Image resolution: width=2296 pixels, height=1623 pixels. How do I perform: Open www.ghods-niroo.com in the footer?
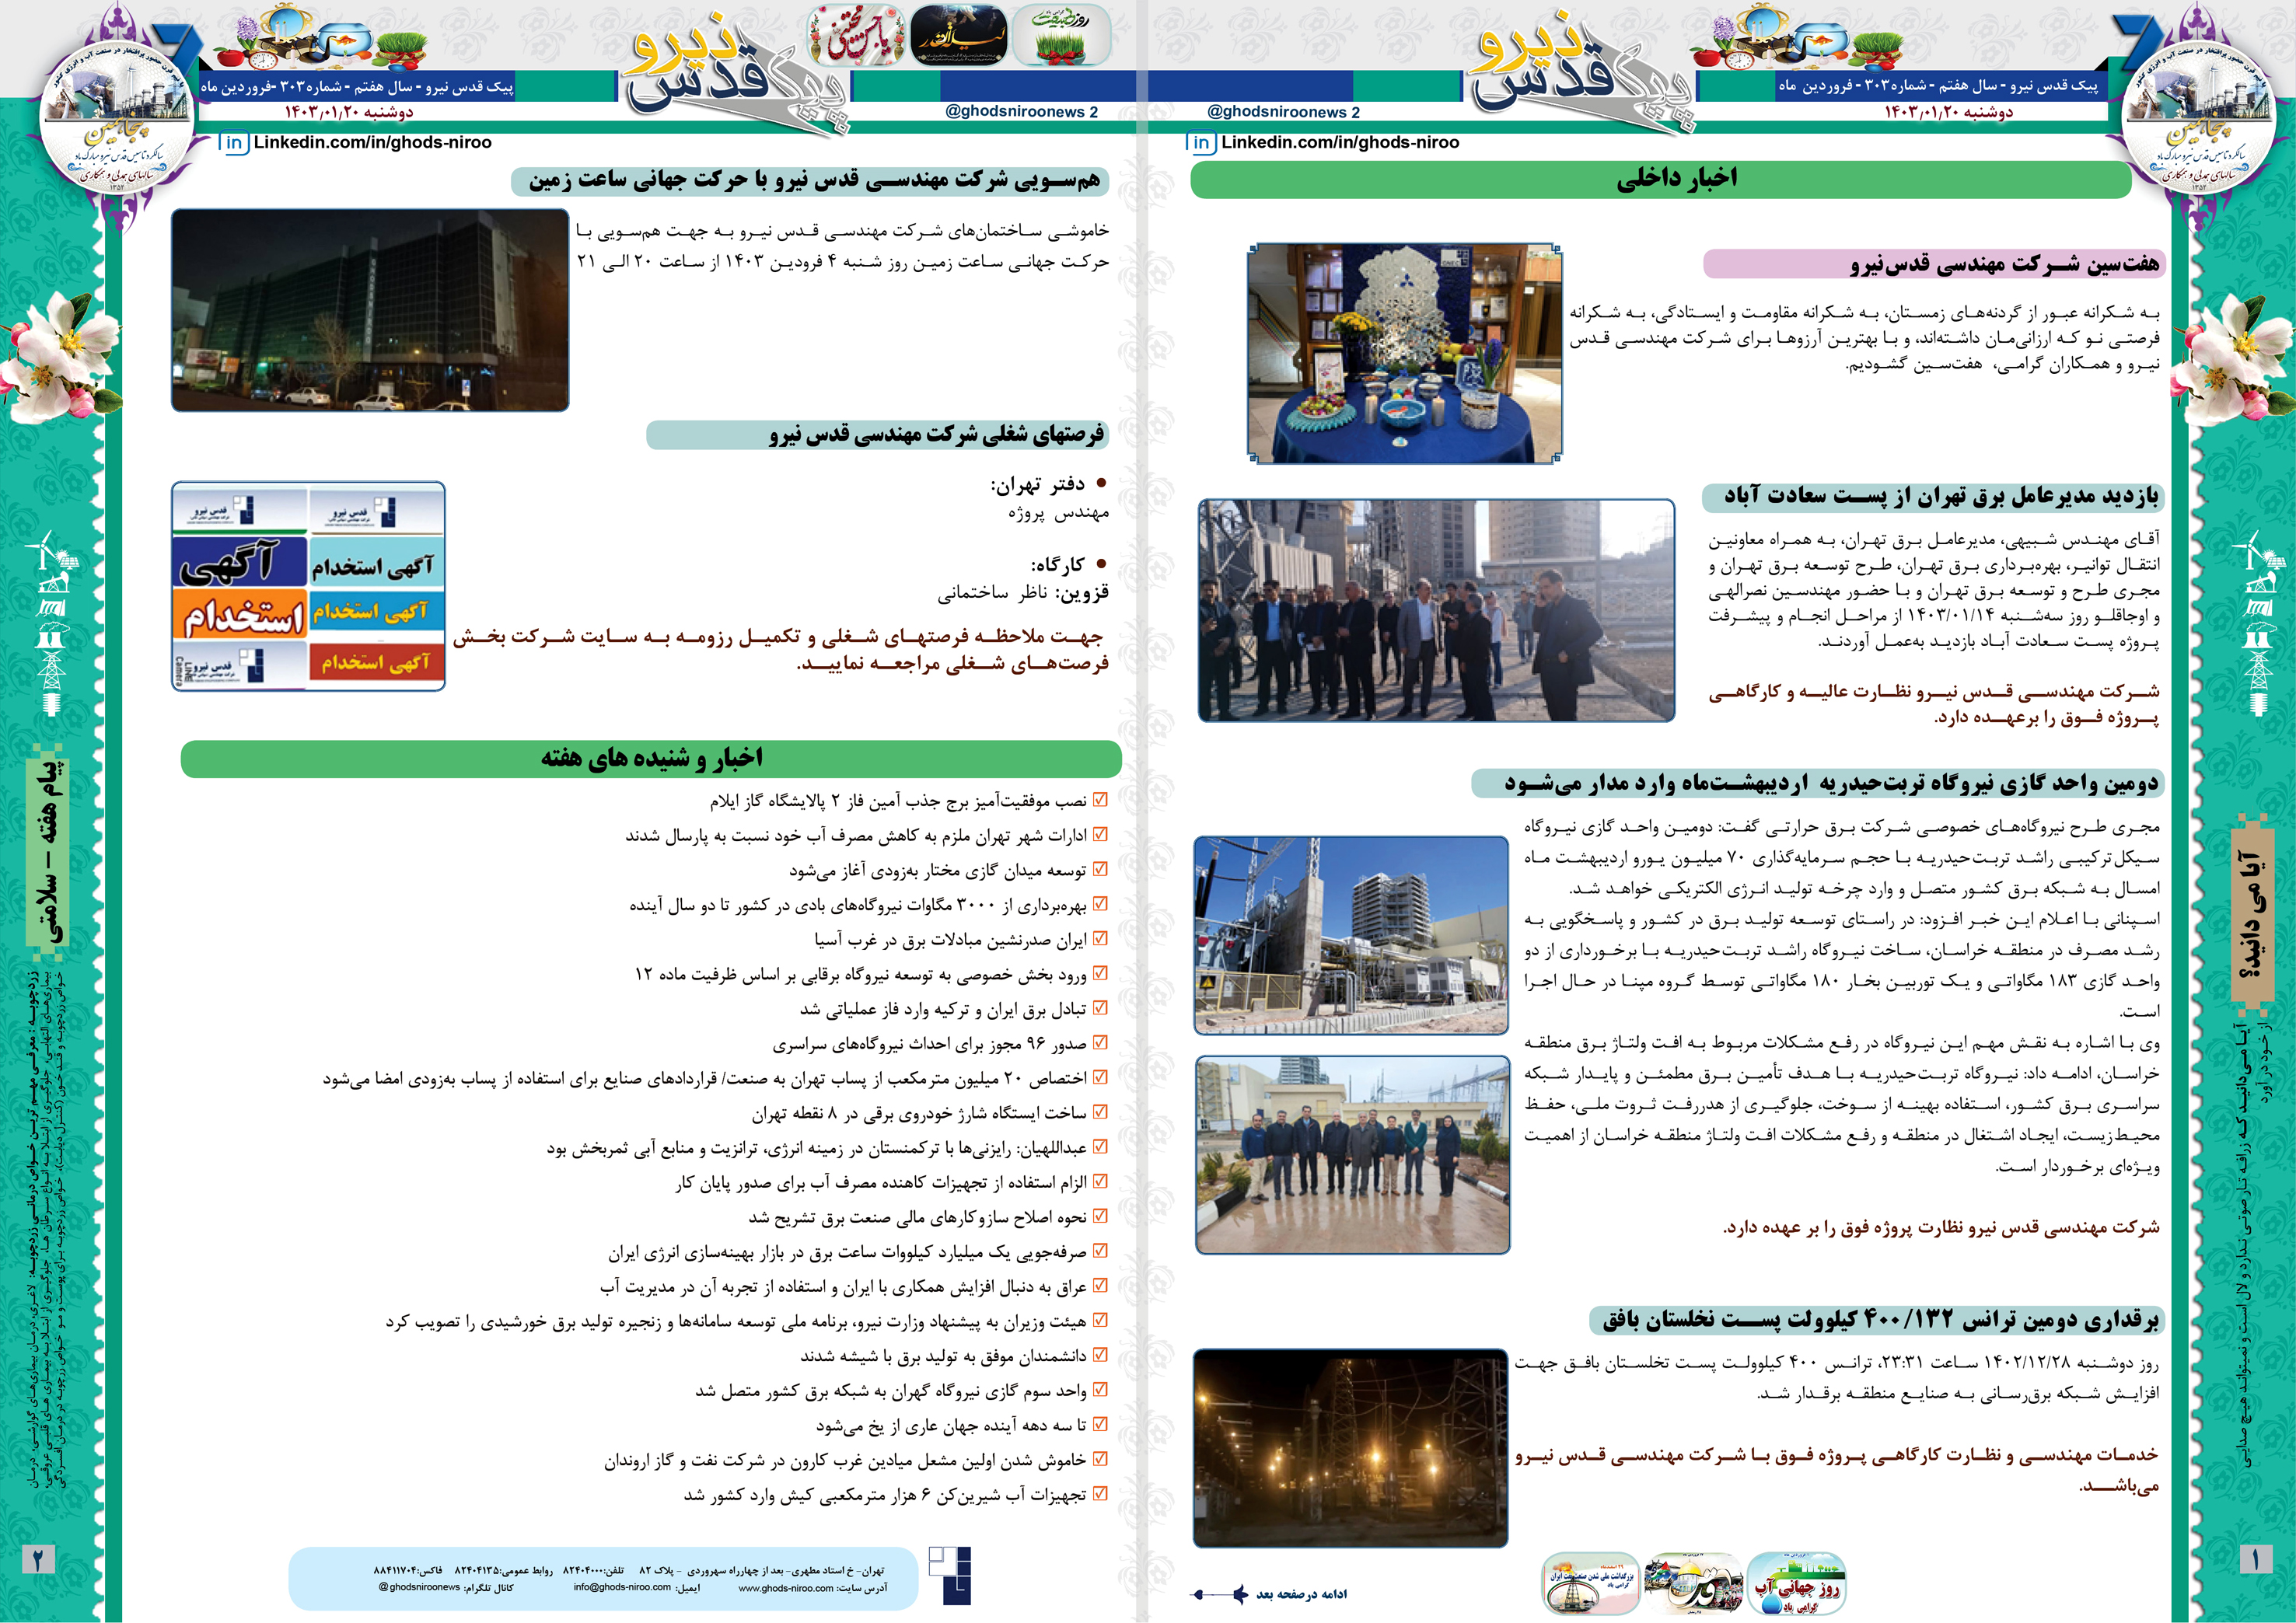pyautogui.click(x=785, y=1588)
